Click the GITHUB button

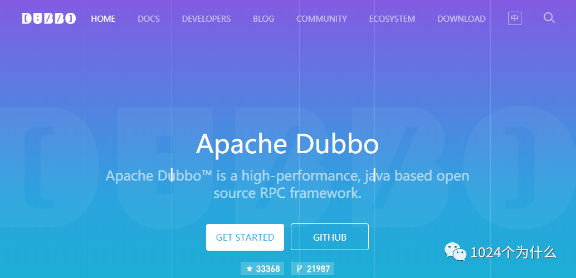click(x=330, y=237)
